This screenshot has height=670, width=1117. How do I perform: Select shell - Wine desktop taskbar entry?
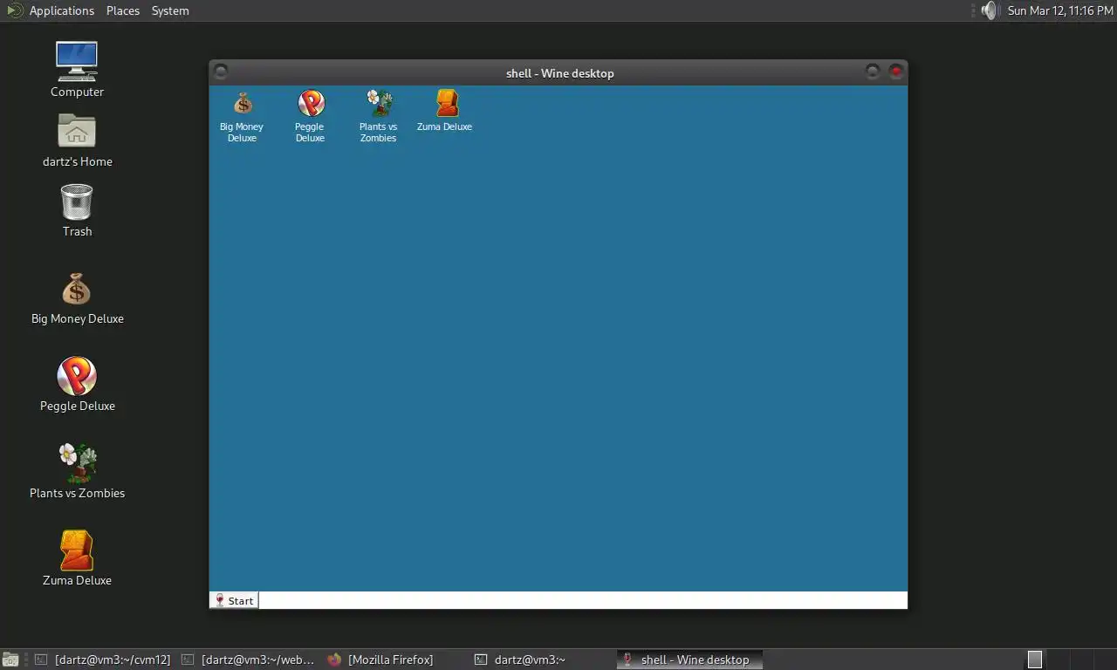point(689,660)
